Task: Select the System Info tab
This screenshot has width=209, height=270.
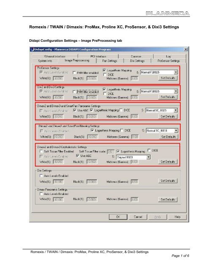Action: click(x=45, y=61)
